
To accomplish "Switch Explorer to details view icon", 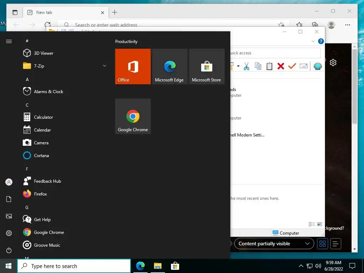I will tap(312, 224).
